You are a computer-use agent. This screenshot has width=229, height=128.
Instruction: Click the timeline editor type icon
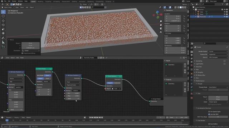pyautogui.click(x=3, y=117)
